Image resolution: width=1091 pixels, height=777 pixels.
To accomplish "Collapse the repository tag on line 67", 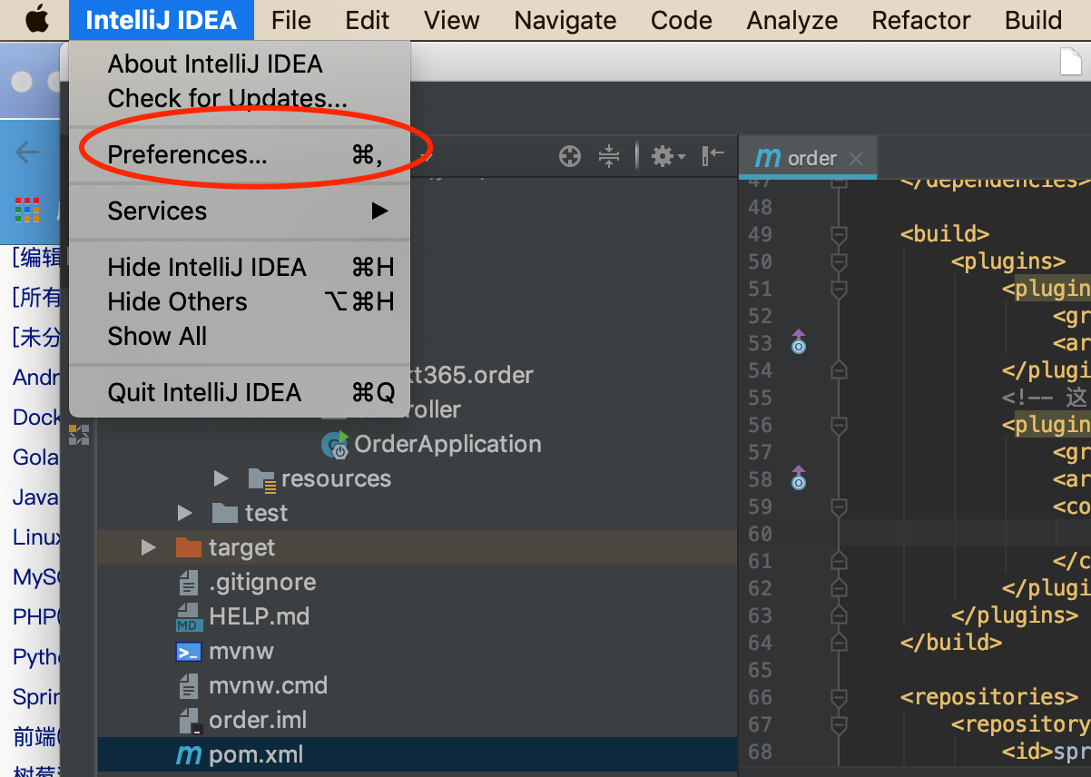I will pyautogui.click(x=839, y=725).
